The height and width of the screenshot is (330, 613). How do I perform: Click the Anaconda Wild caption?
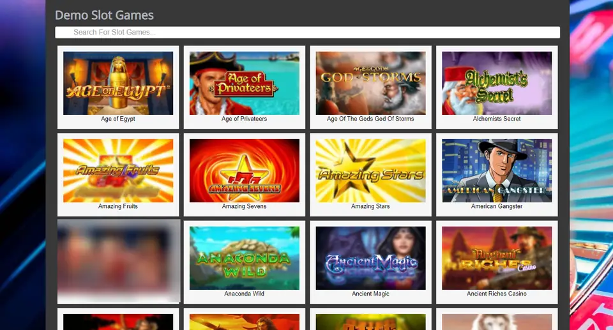tap(245, 294)
